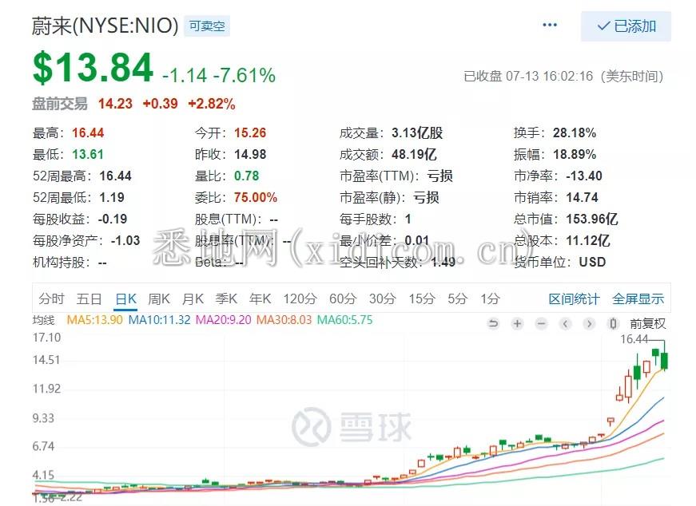Click the MA20:9.20 indicator label
This screenshot has width=696, height=506.
[223, 320]
